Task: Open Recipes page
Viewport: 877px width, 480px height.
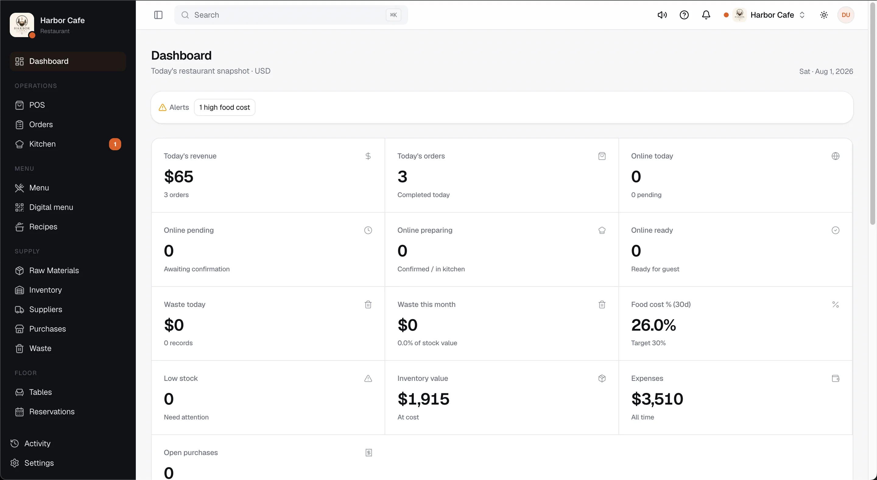Action: coord(68,227)
